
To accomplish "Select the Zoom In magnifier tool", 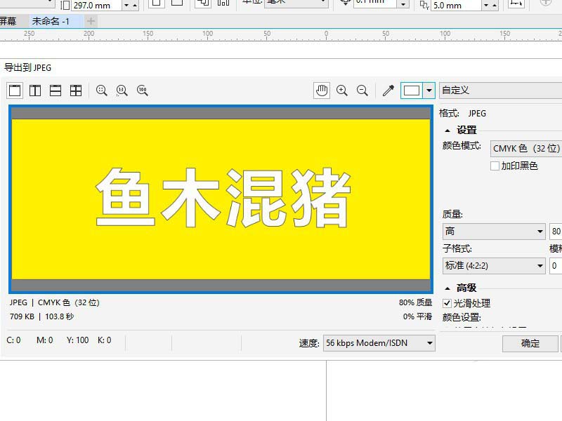I will [342, 91].
